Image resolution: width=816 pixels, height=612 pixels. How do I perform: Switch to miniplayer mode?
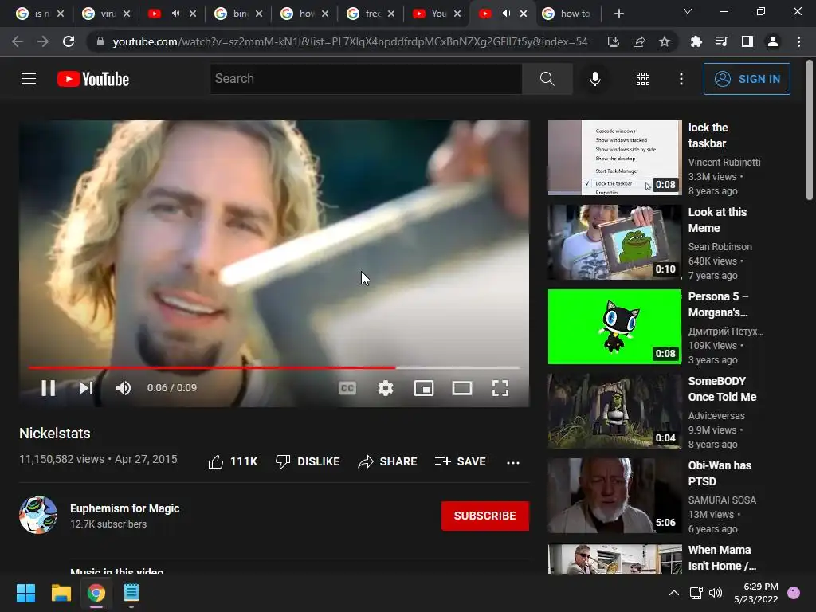pyautogui.click(x=424, y=388)
